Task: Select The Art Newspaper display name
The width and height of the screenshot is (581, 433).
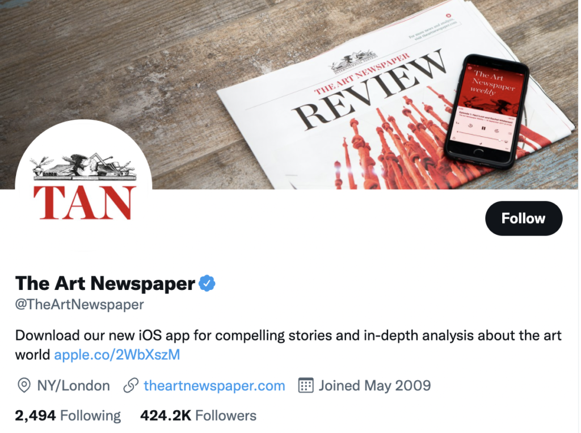Action: pos(105,284)
